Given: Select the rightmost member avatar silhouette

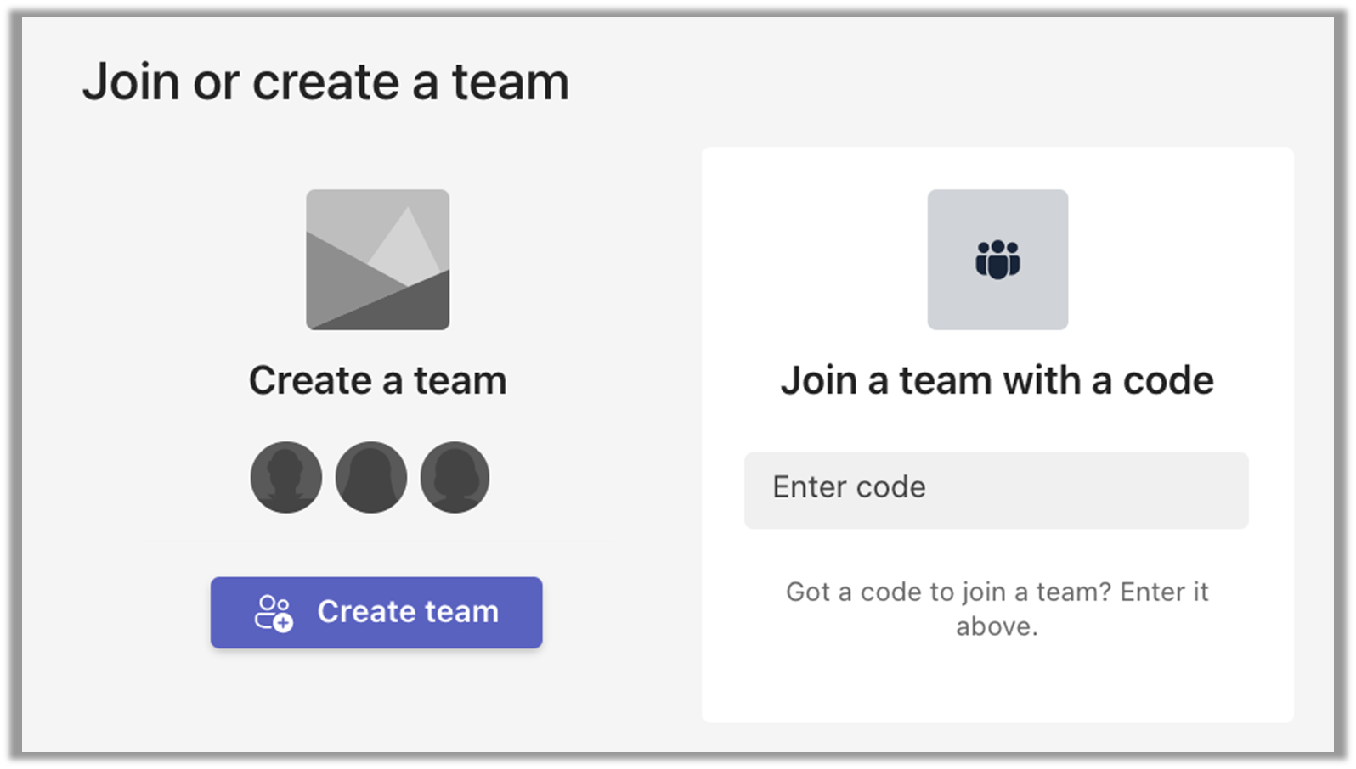Looking at the screenshot, I should 455,477.
